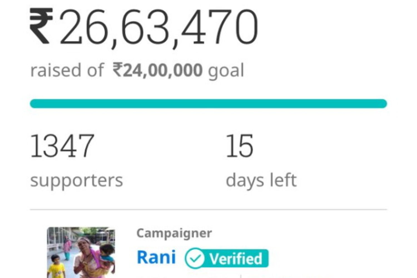Click the teal fundraising progress bar
The height and width of the screenshot is (278, 417).
(209, 104)
